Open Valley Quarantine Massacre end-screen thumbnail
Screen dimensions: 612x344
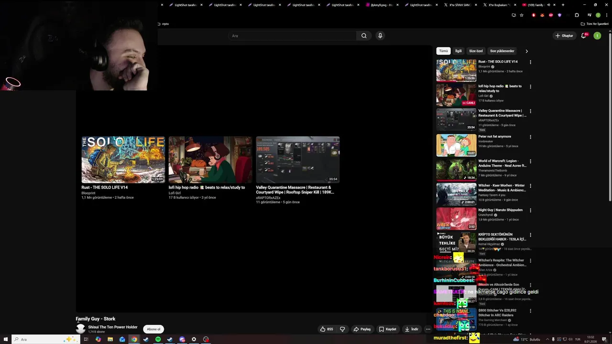pos(298,160)
